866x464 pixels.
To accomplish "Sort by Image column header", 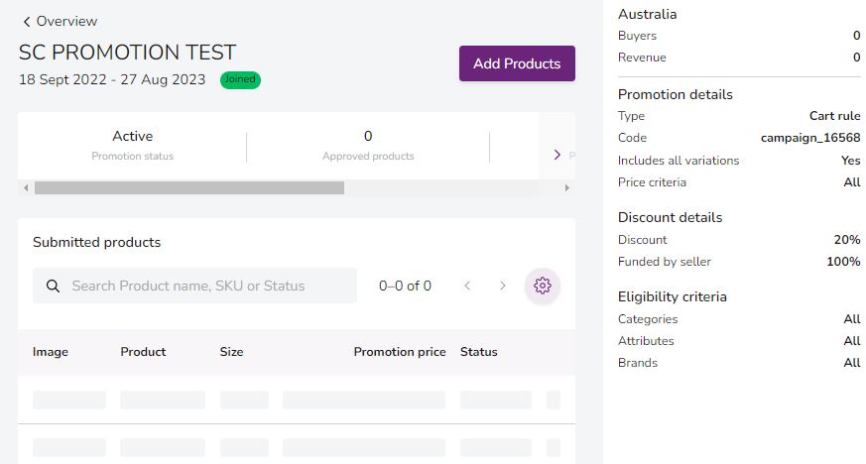I will [51, 352].
